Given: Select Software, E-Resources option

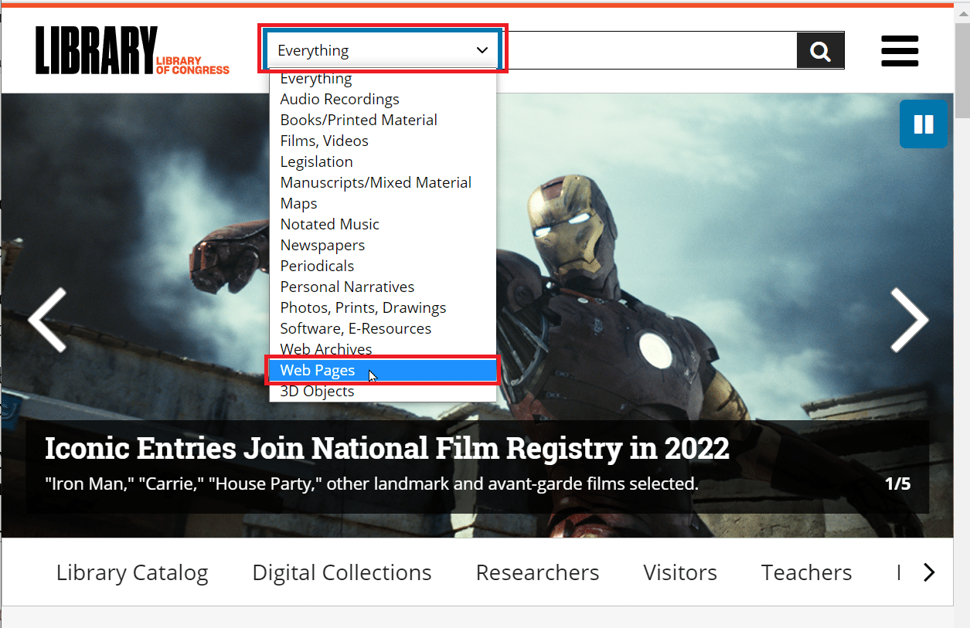Looking at the screenshot, I should 383,328.
